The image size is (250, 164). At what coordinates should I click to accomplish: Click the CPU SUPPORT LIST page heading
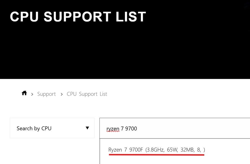point(78,17)
